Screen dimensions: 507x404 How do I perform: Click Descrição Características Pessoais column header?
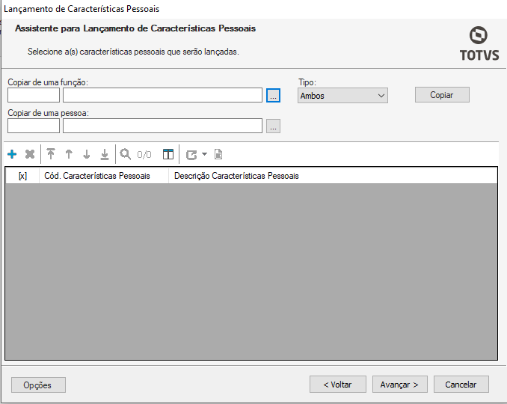[236, 176]
